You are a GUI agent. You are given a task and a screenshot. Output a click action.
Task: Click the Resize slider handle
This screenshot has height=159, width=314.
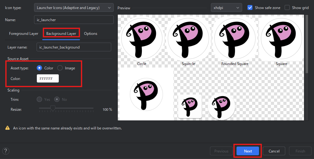53,108
